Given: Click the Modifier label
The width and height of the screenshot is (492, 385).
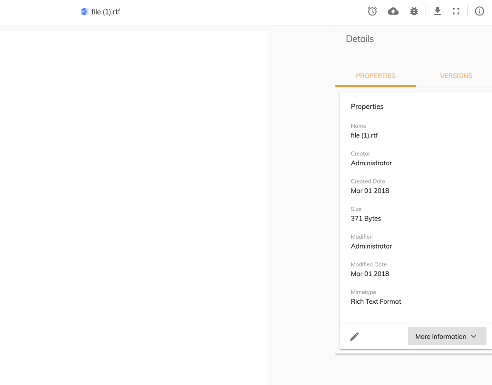Looking at the screenshot, I should click(361, 237).
